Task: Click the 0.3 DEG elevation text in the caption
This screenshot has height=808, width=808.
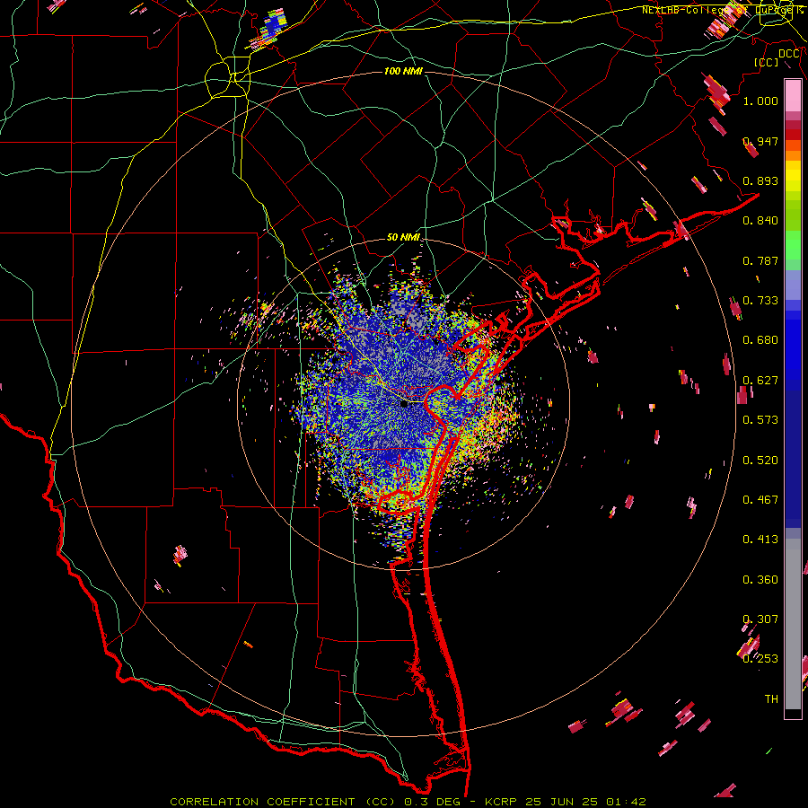Action: tap(432, 802)
